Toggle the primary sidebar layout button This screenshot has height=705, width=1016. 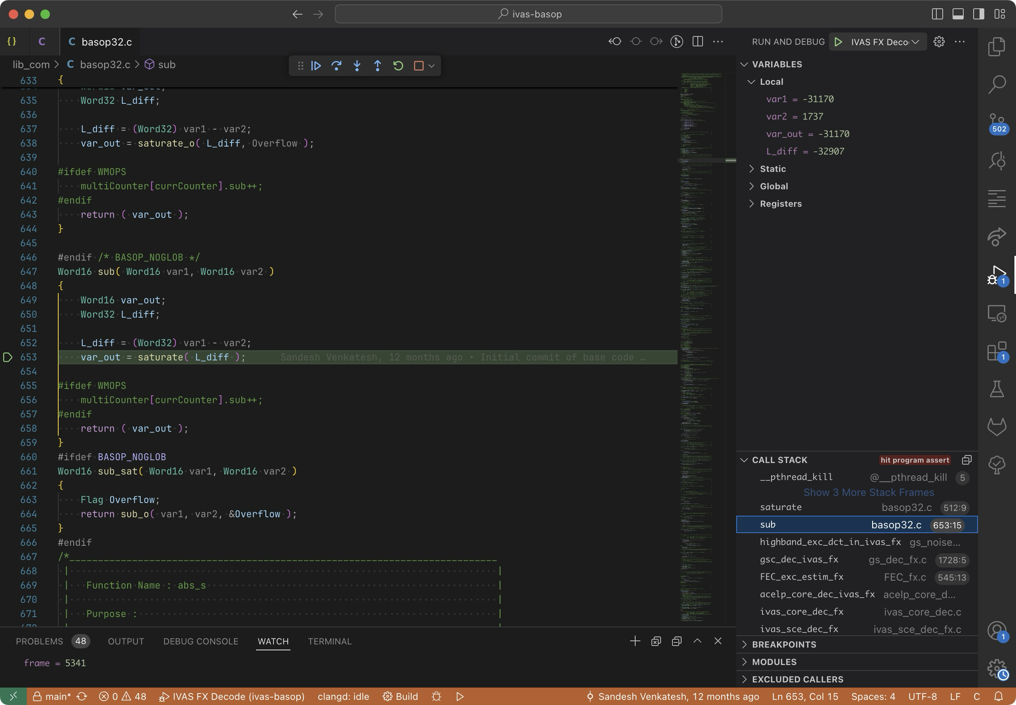pos(937,14)
